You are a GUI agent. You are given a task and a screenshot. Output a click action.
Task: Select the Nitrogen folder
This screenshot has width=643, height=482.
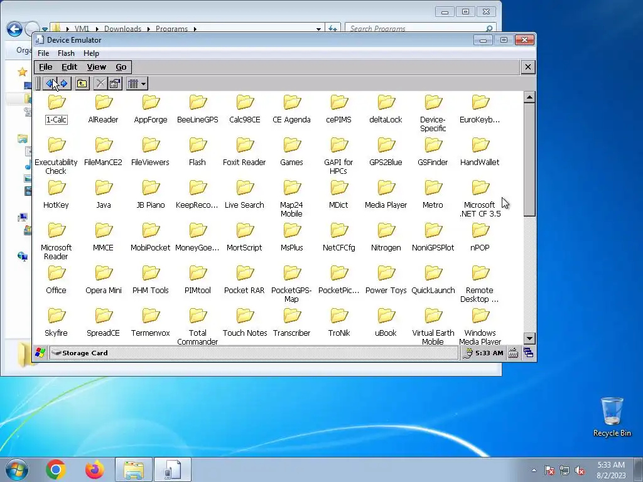click(x=386, y=237)
